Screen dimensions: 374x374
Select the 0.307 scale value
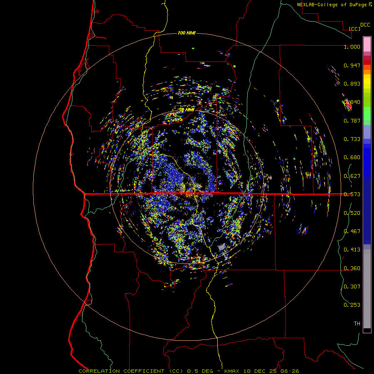pos(352,286)
